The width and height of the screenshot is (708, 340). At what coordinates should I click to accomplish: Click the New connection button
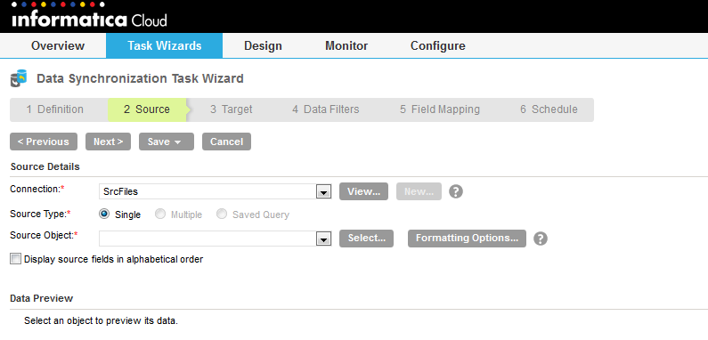(419, 191)
